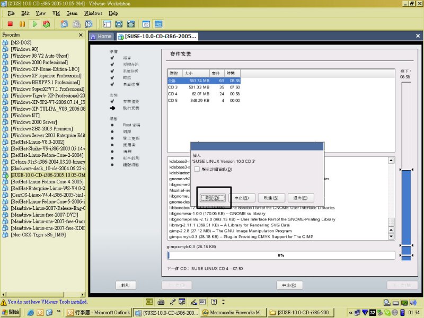This screenshot has height=318, width=424.
Task: Click the abort (R) button in the insert-CD dialog
Action: click(x=242, y=198)
